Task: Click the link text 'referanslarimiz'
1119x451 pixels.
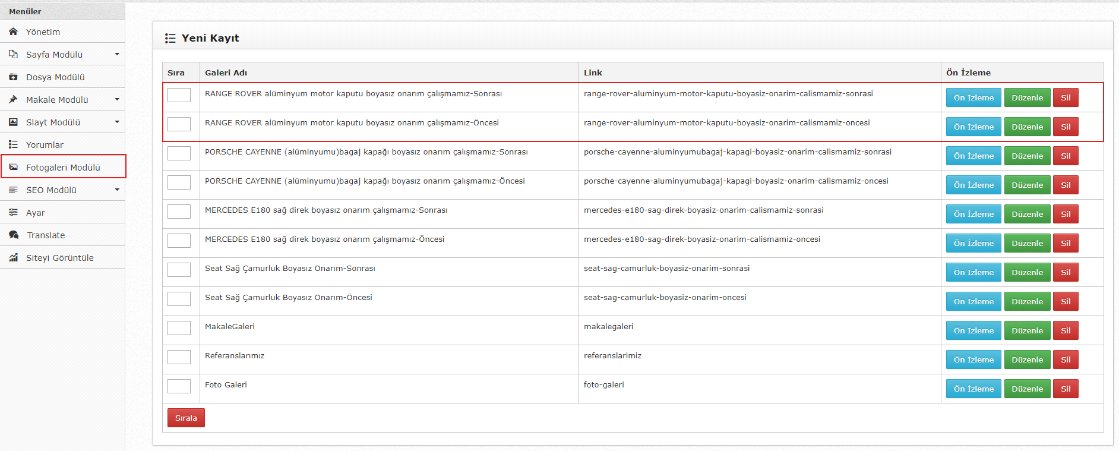Action: pyautogui.click(x=612, y=356)
